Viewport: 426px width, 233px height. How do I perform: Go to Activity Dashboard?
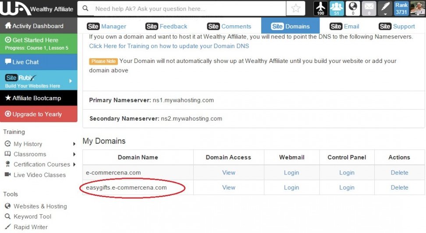click(x=39, y=26)
